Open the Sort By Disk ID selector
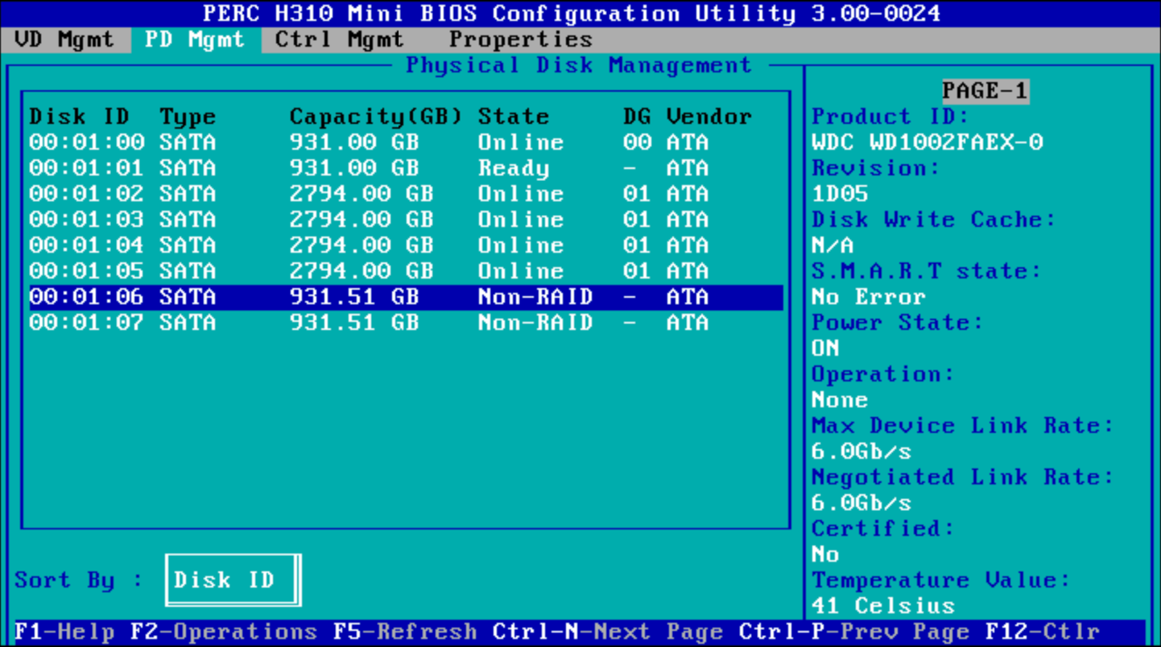 (232, 580)
